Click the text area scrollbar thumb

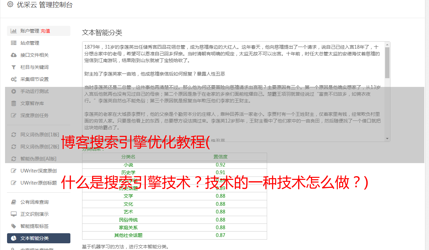[x=387, y=63]
